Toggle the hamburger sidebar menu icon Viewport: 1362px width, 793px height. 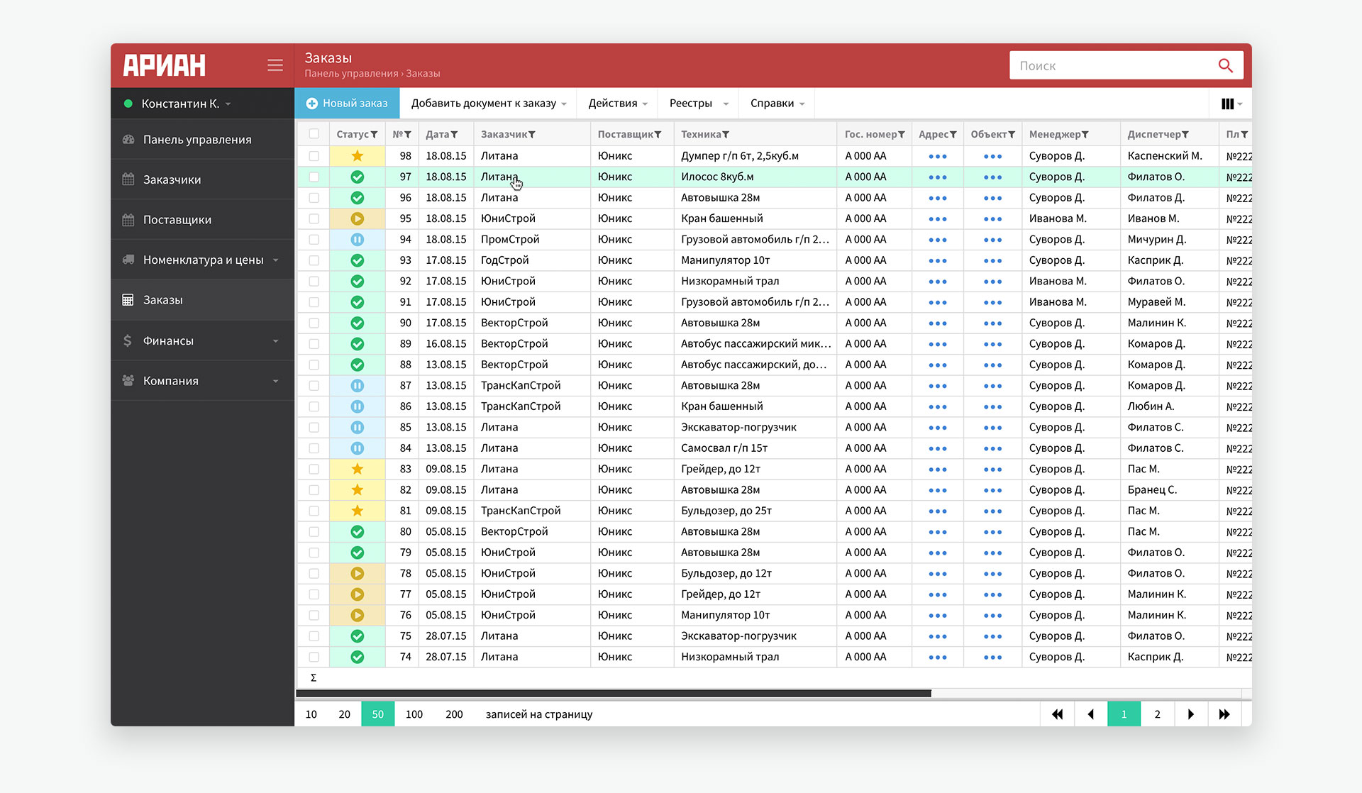[275, 65]
